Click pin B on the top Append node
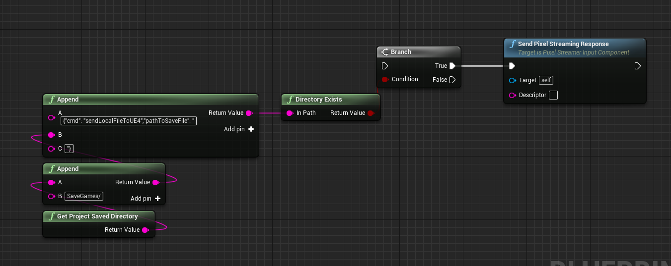Screen dimensions: 671x266 click(52, 135)
